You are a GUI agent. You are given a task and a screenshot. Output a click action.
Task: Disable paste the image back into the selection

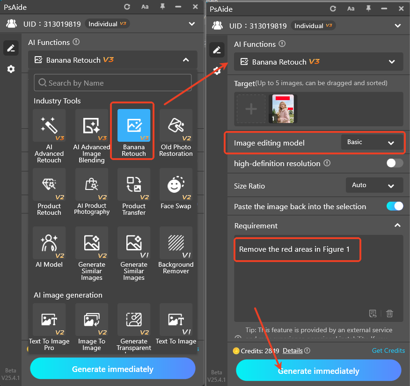pyautogui.click(x=395, y=206)
